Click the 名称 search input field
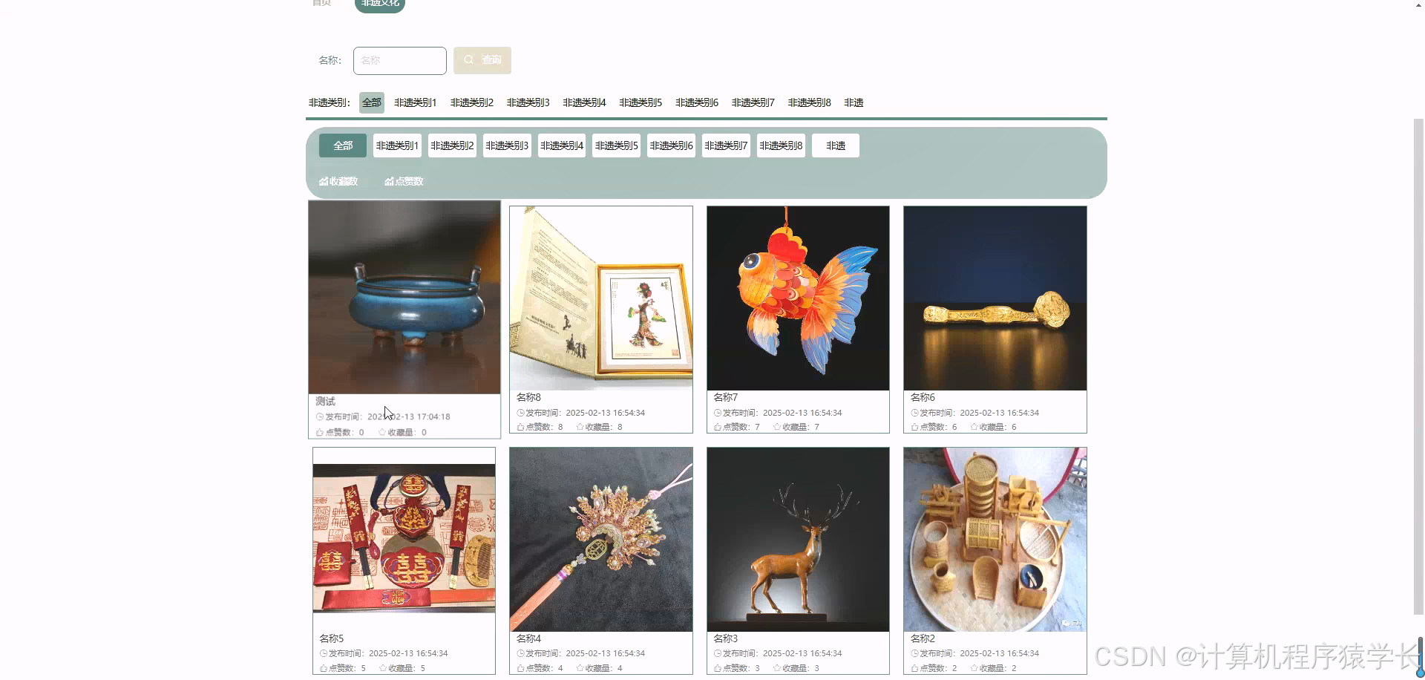Viewport: 1425px width, 680px height. (399, 60)
